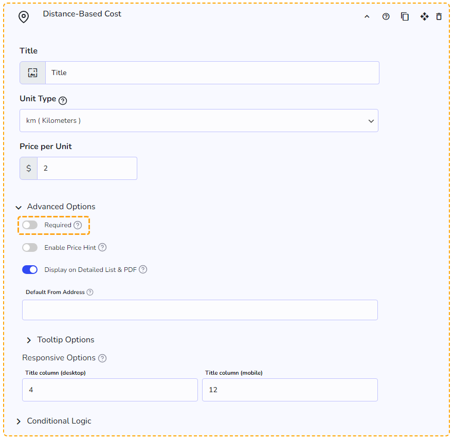This screenshot has height=440, width=454.
Task: Click the Title text field
Action: [212, 72]
